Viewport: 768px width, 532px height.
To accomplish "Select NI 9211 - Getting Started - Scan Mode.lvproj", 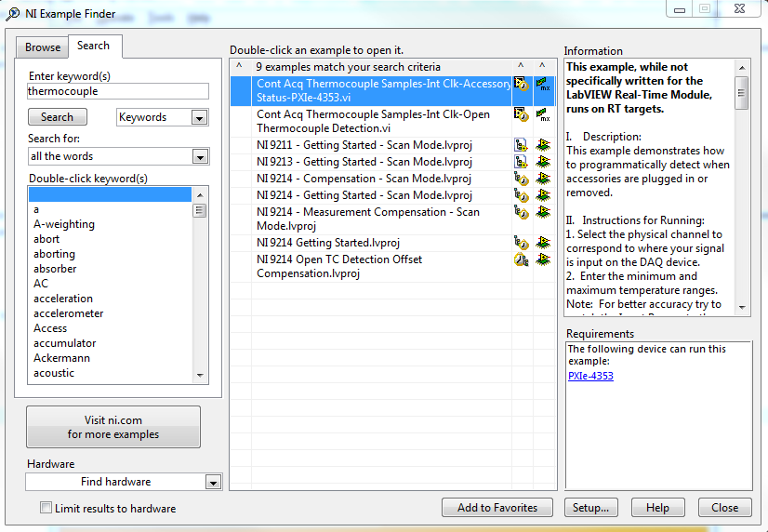I will point(364,145).
